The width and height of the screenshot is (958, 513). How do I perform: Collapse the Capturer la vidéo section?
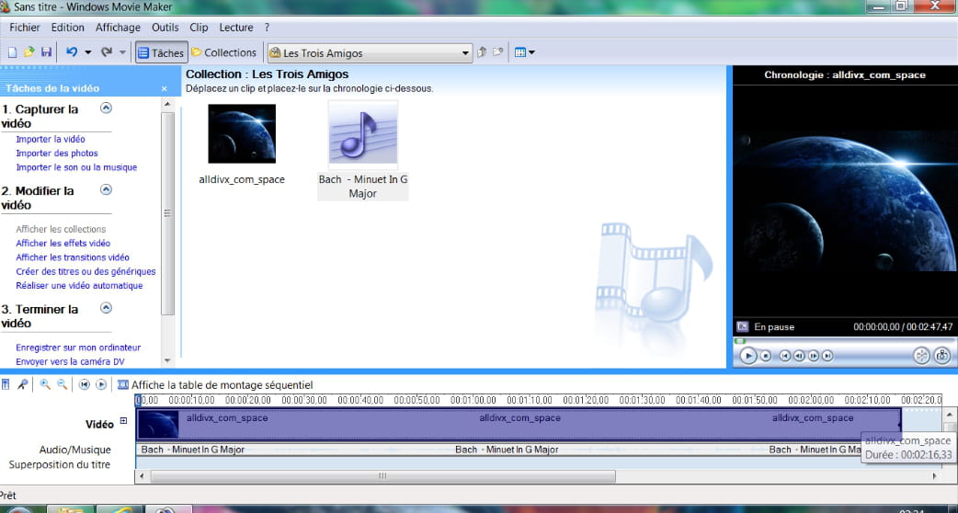tap(106, 108)
